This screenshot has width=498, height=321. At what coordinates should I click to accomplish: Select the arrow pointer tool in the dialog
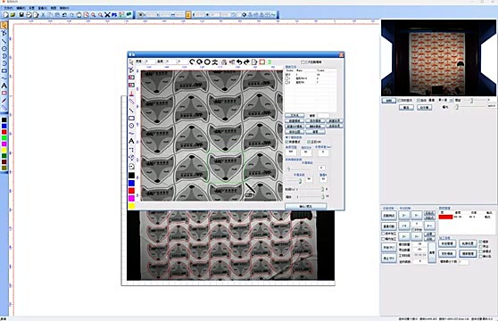(131, 62)
